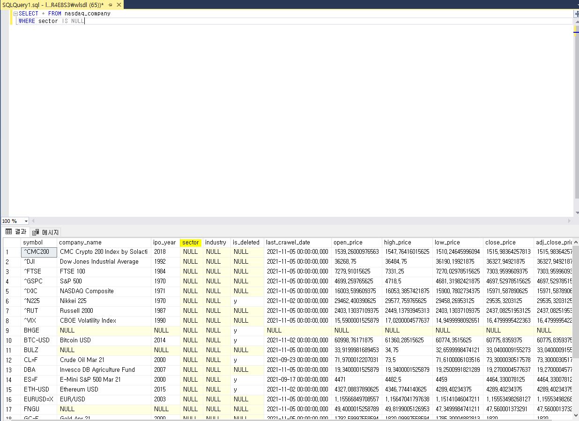Viewport: 579px width, 421px height.
Task: Close the SQLQuery1.sql tab
Action: click(118, 4)
